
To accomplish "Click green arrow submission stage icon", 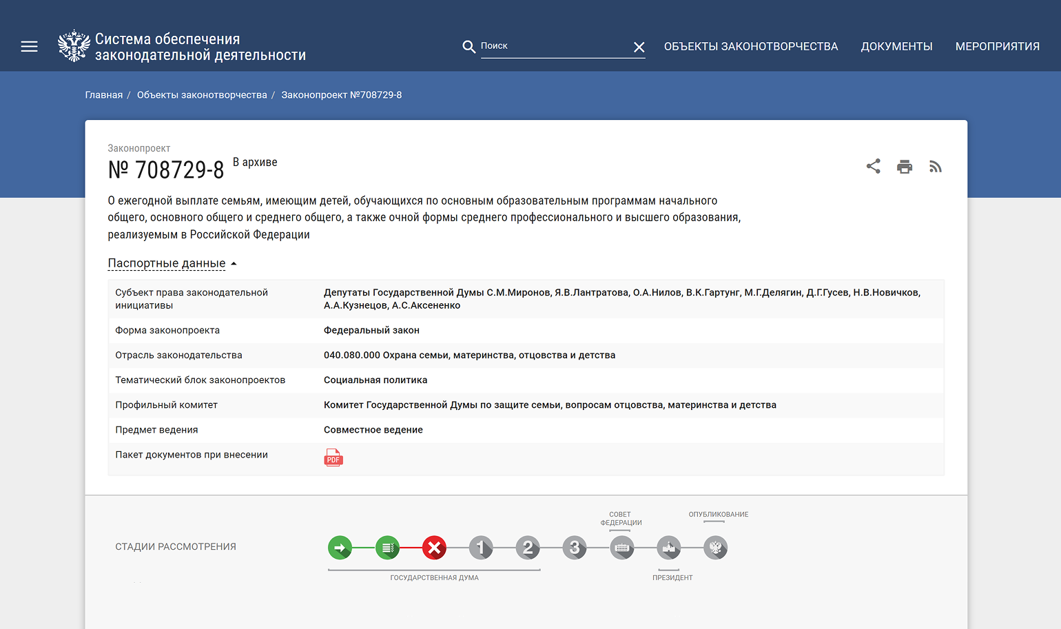I will (x=340, y=548).
